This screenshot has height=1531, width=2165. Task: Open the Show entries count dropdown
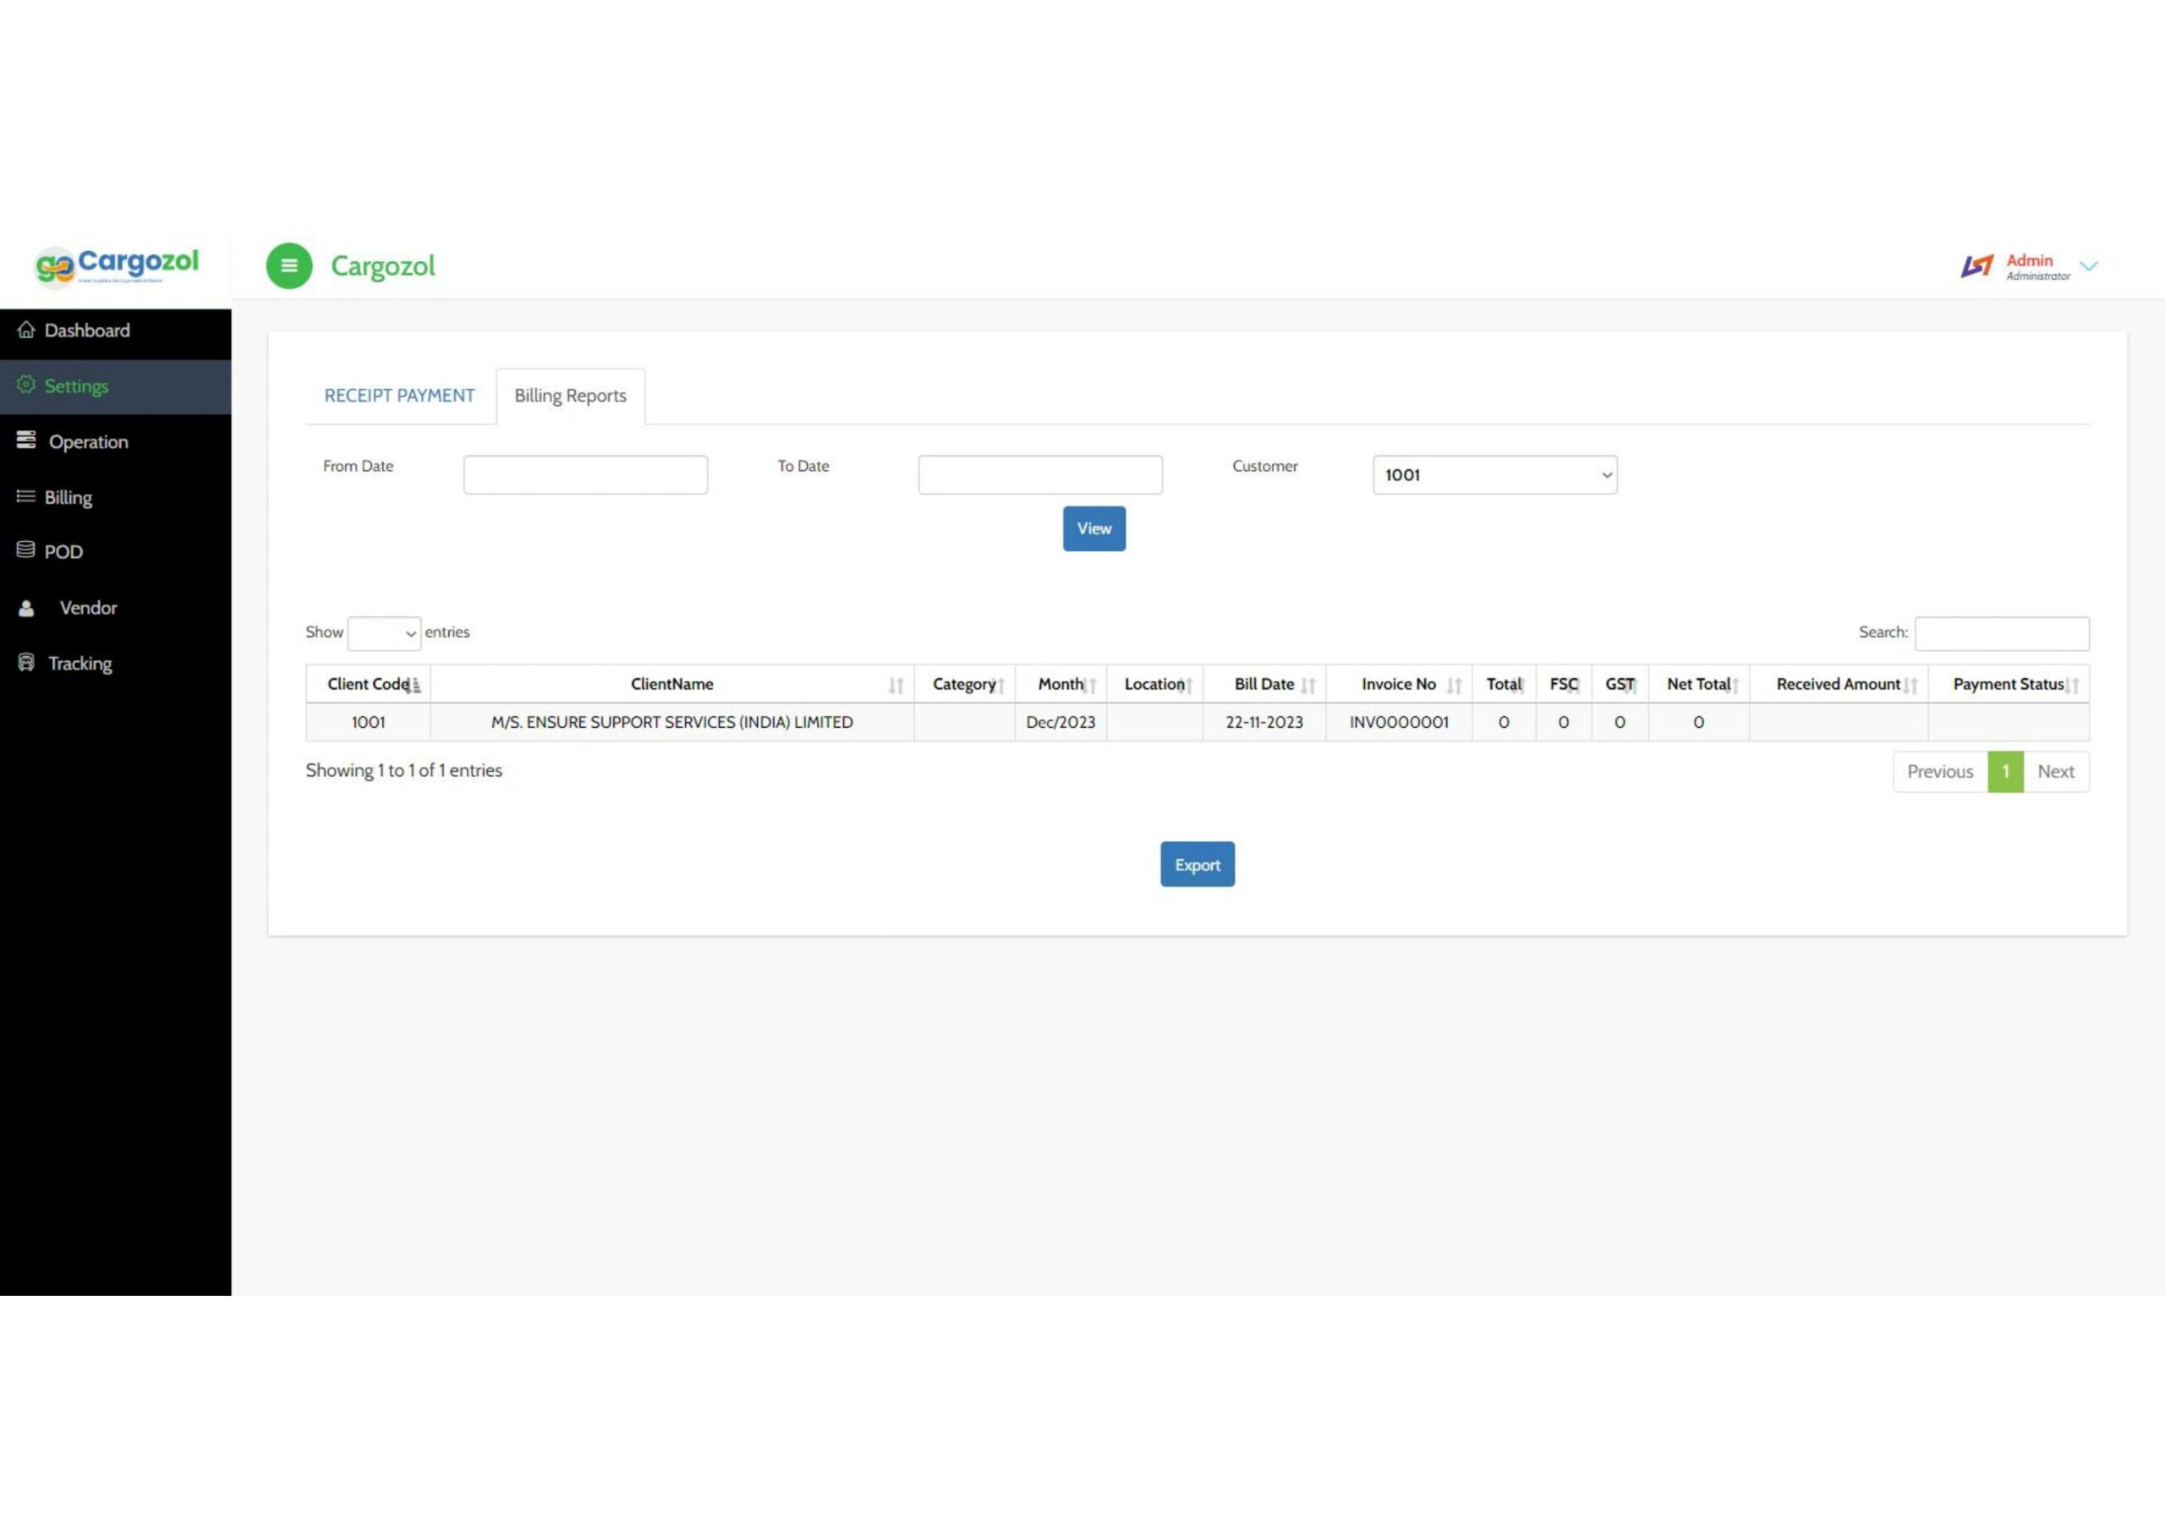coord(384,633)
